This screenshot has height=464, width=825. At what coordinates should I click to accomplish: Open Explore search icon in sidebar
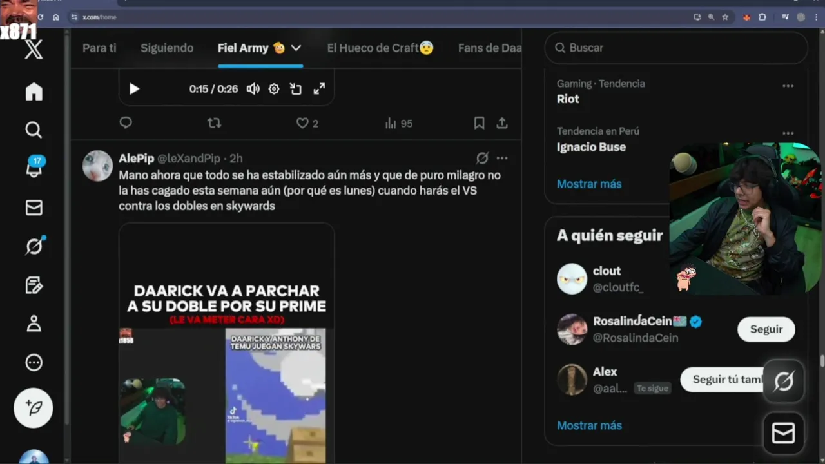pos(34,130)
